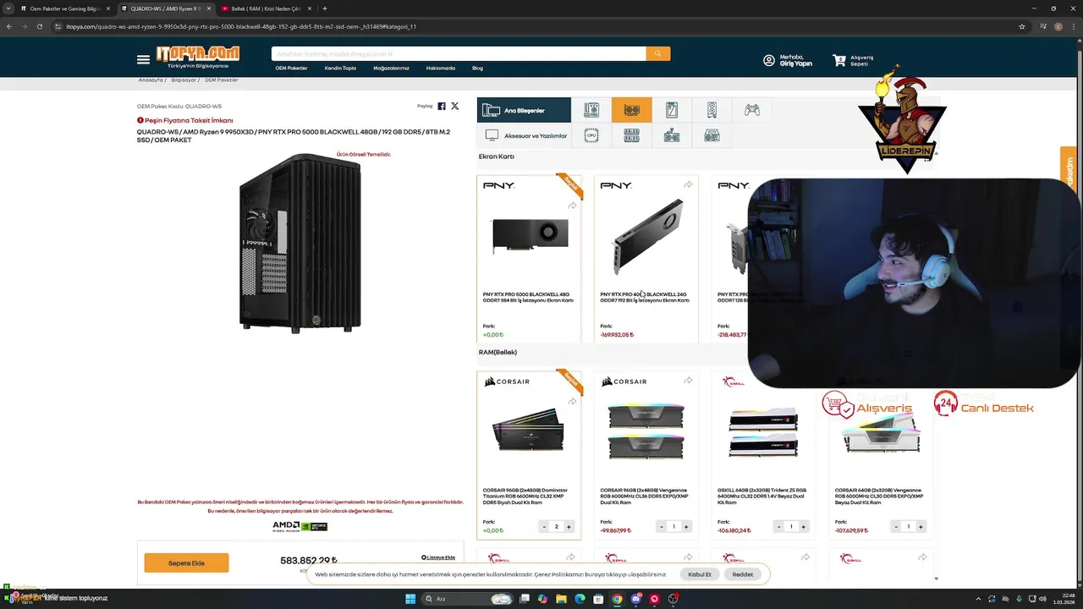Increase quantity of Corsair Vengeance 96GB RAM
The width and height of the screenshot is (1083, 609).
[686, 526]
